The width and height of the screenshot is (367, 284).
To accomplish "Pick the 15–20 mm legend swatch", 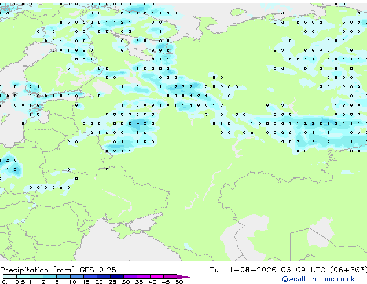I will [x=90, y=276].
